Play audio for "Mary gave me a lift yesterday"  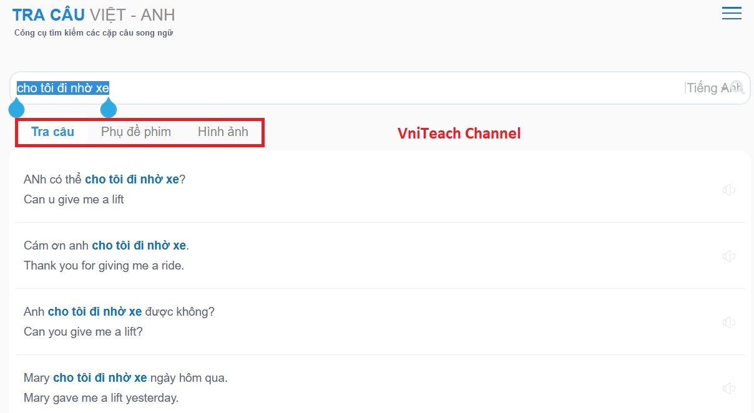tap(728, 389)
